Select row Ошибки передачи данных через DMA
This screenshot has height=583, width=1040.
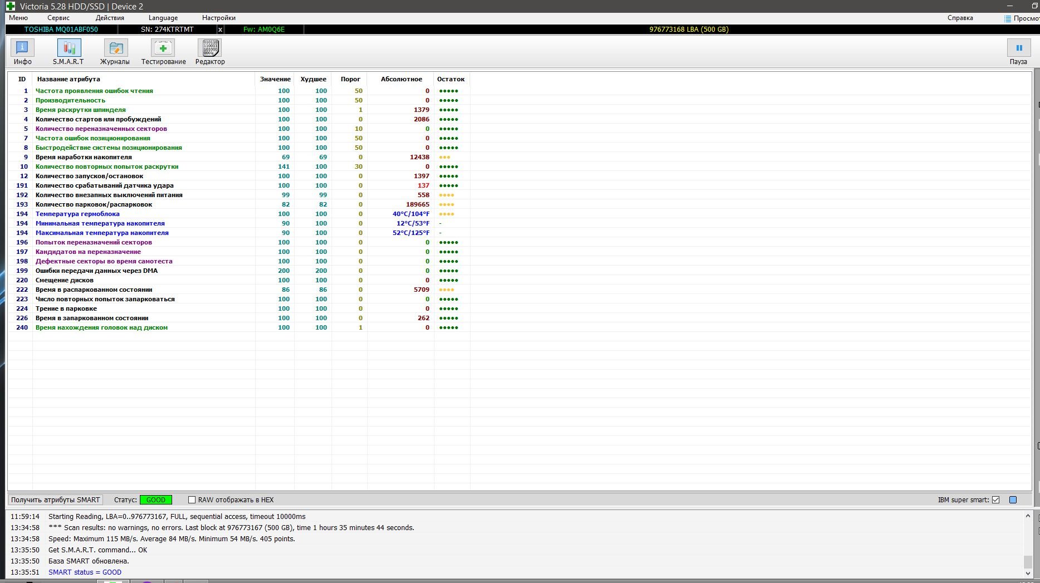tap(240, 271)
